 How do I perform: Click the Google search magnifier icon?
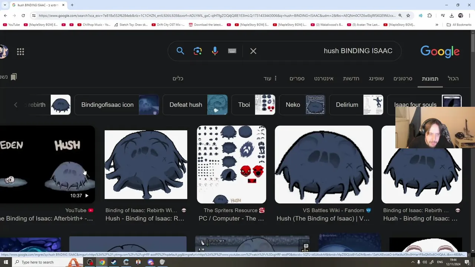click(x=180, y=51)
